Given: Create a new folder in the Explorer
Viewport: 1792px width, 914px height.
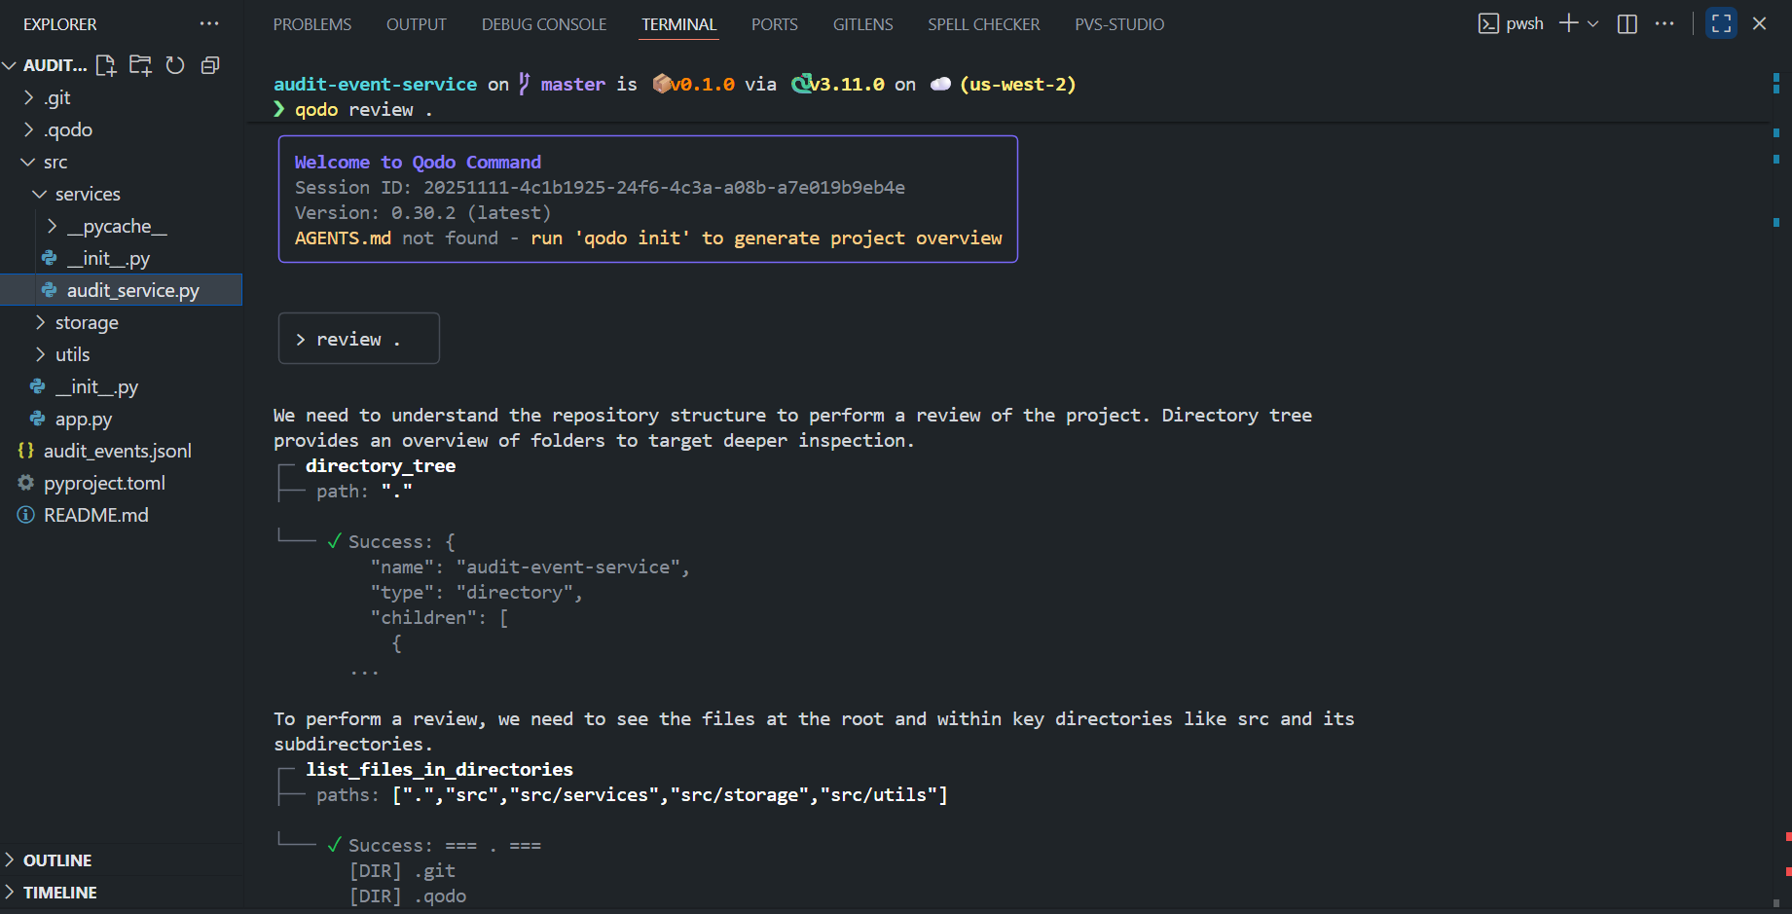Looking at the screenshot, I should click(x=140, y=65).
